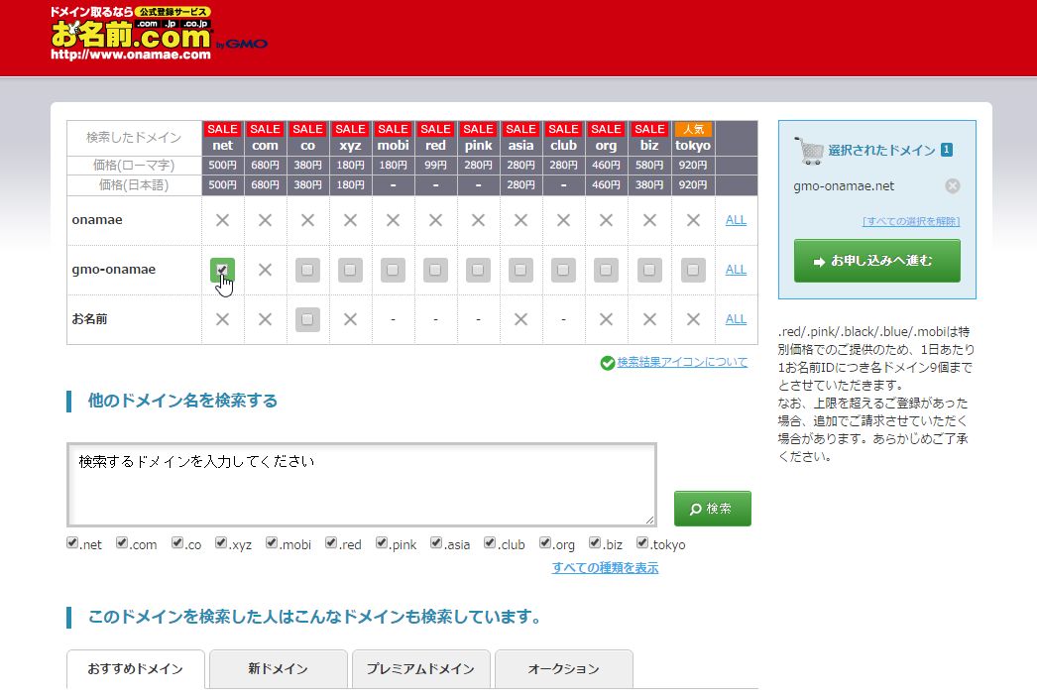Check gmo-onamae .biz checkbox
The height and width of the screenshot is (697, 1037).
[x=649, y=270]
